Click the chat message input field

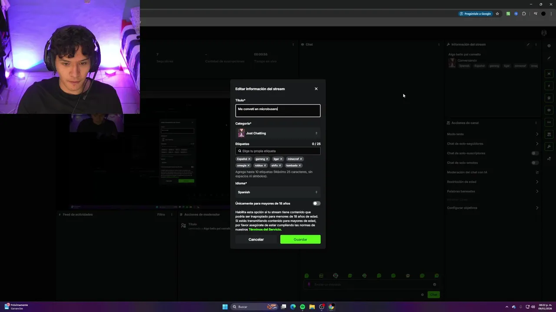pyautogui.click(x=371, y=285)
